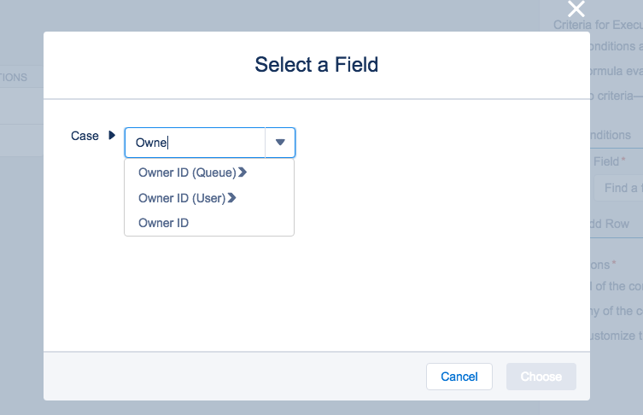Click the Select a Field heading
This screenshot has height=415, width=643.
click(316, 64)
